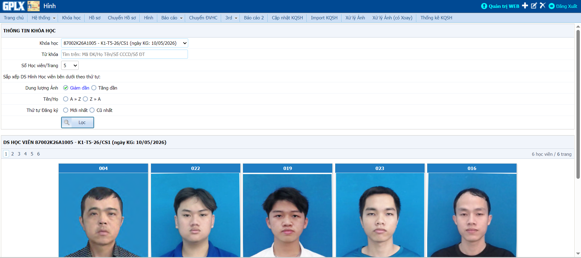
Task: Click the vertical scrollbar thumb
Action: [578, 104]
